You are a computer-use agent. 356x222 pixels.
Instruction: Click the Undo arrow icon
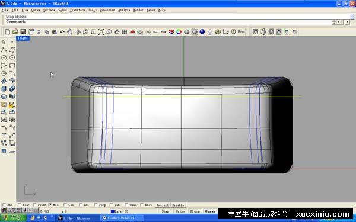pos(62,32)
